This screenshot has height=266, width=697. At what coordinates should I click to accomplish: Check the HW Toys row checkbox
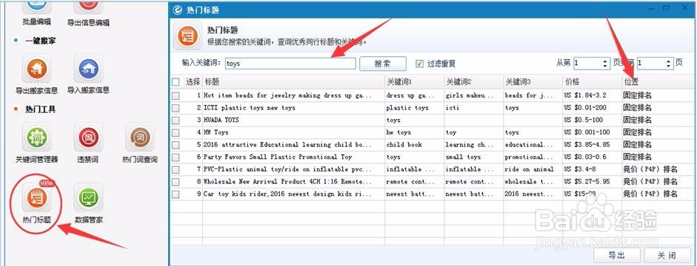176,132
